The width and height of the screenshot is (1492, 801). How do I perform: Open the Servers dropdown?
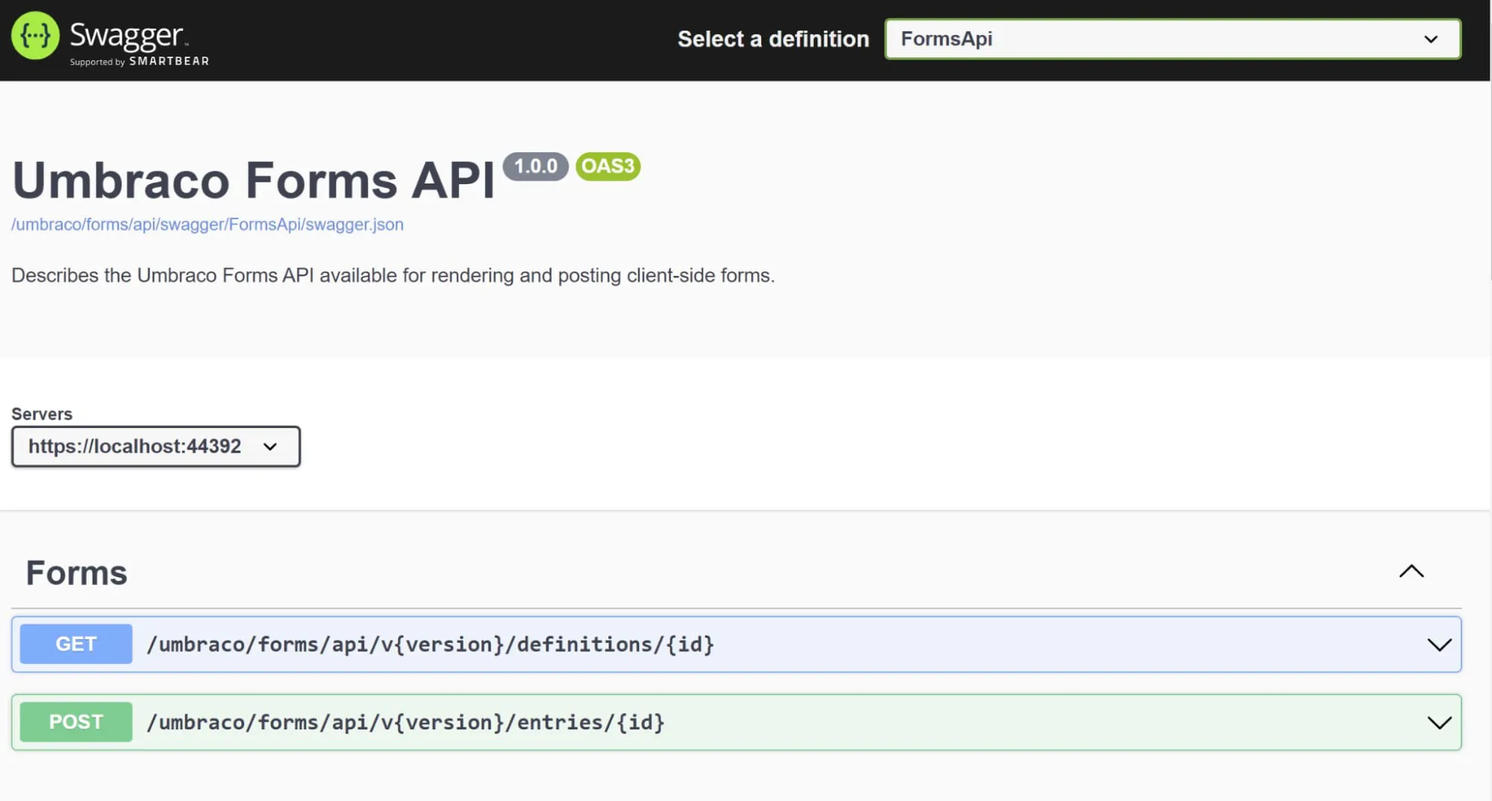(154, 446)
